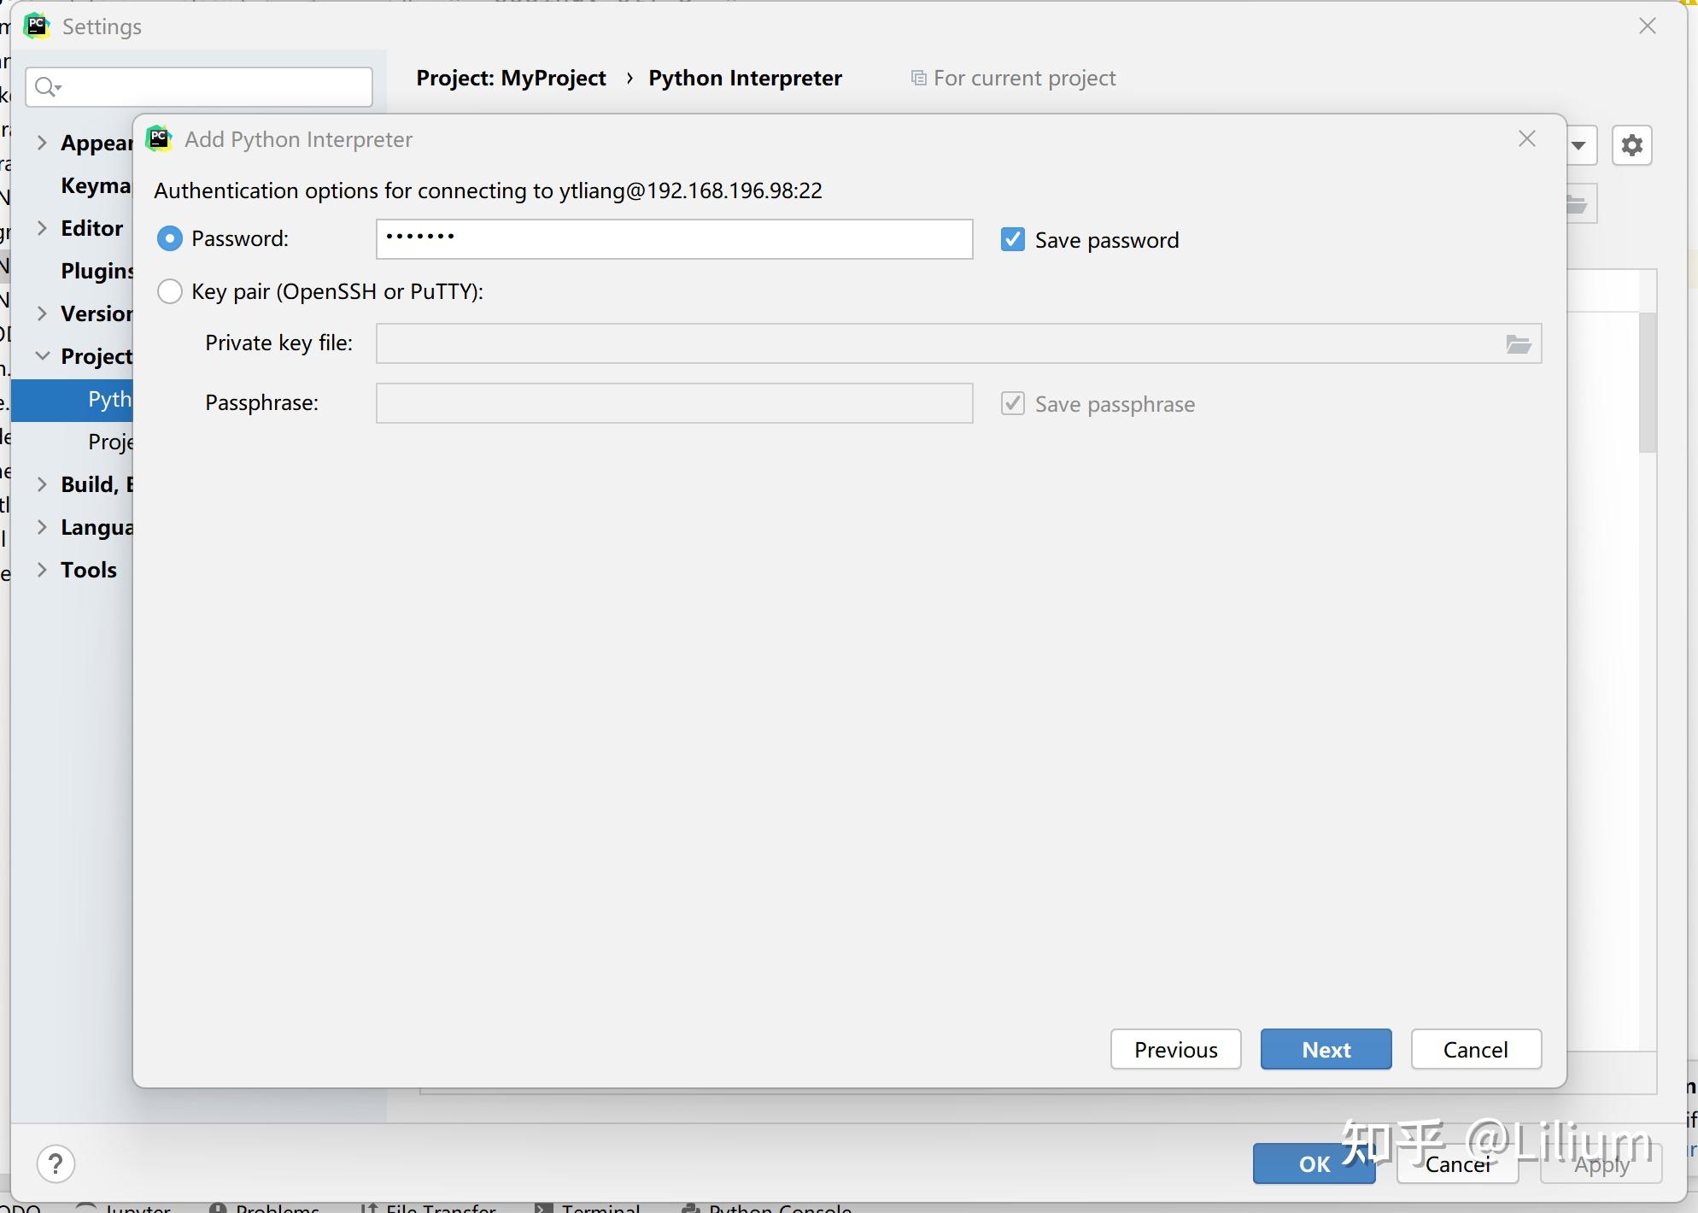The height and width of the screenshot is (1213, 1698).
Task: Switch to the TODO tool window tab
Action: (19, 1206)
